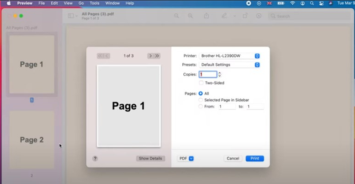
Task: Enable the Two-Sided checkbox
Action: click(x=201, y=83)
